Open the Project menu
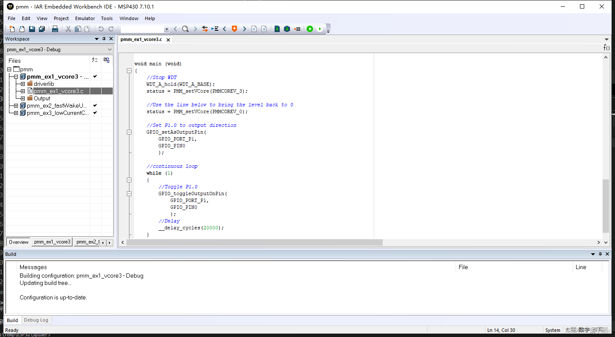 click(61, 18)
